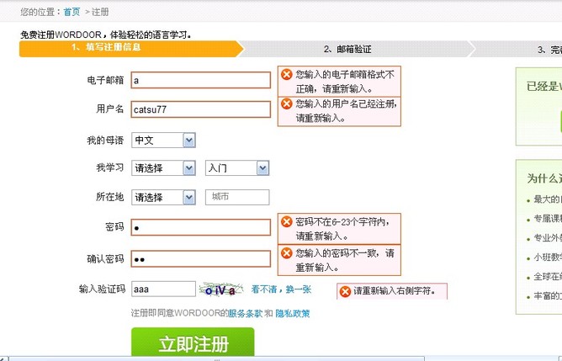This screenshot has width=562, height=361.
Task: Select step 2、邮箱验证 tab
Action: [x=357, y=49]
